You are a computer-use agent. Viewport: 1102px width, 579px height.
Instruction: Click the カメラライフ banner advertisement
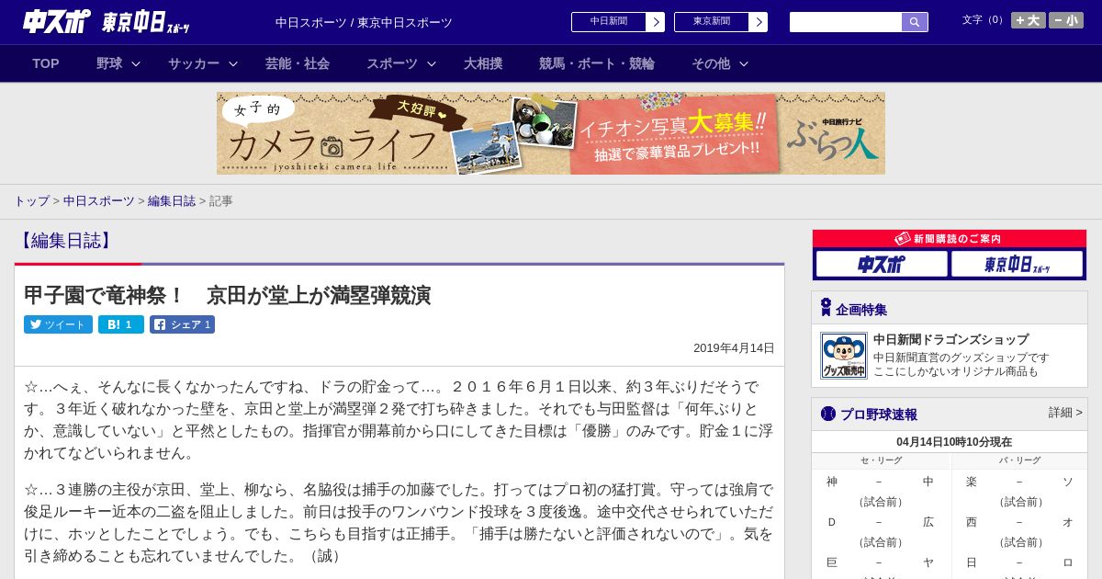click(x=551, y=133)
